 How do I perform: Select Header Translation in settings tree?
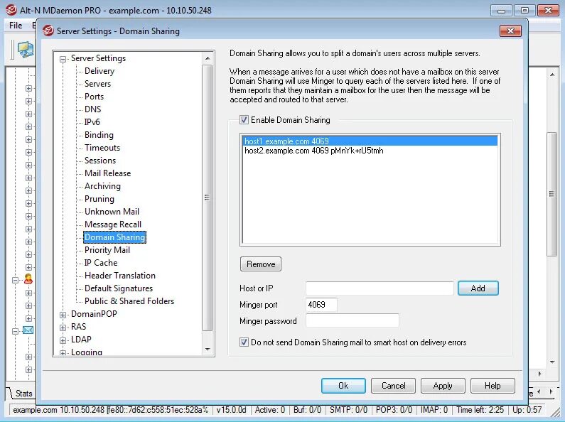tap(120, 276)
